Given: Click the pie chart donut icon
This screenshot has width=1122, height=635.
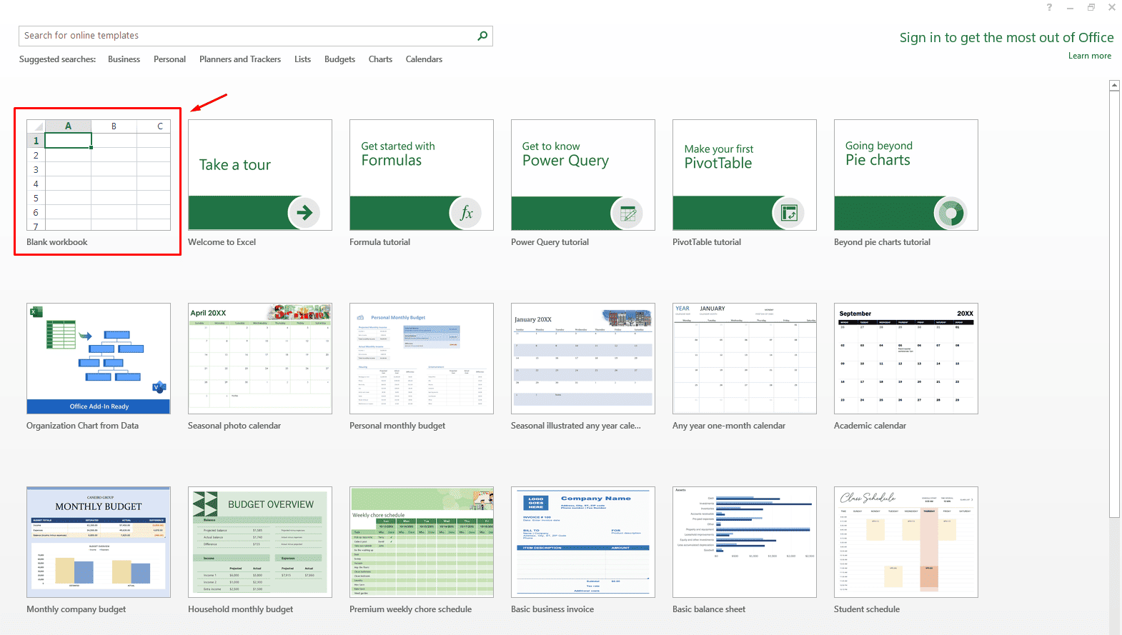Looking at the screenshot, I should pyautogui.click(x=950, y=213).
